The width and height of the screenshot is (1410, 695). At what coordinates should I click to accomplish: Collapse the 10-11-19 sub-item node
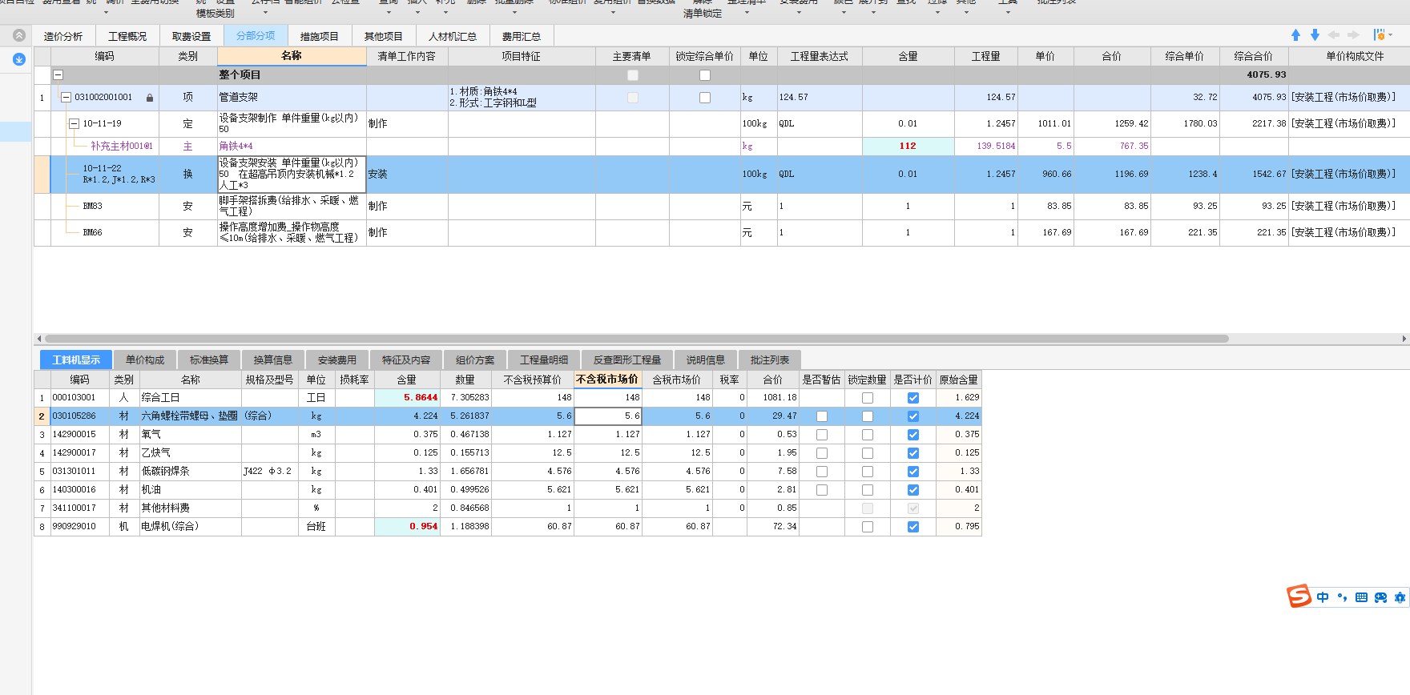[x=75, y=124]
